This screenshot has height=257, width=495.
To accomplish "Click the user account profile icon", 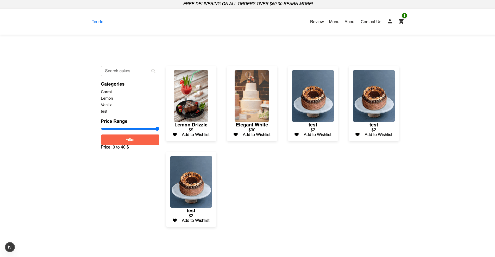I will coord(390,22).
